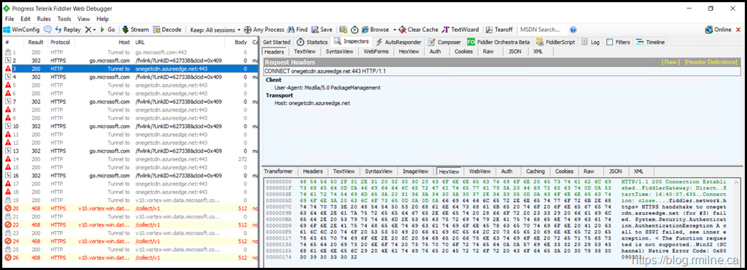747x270 pixels.
Task: Click the stopwatch timer icon
Action: [x=355, y=30]
